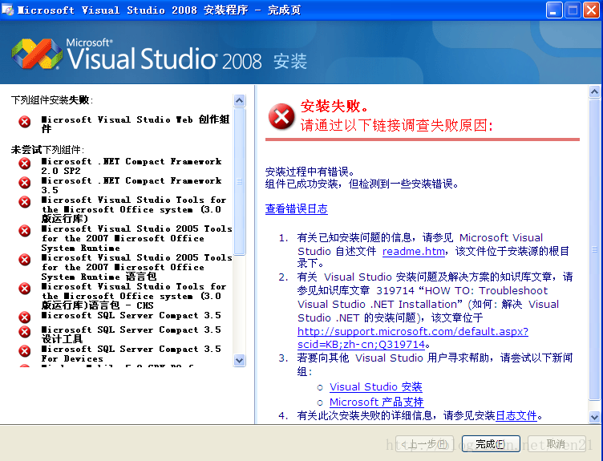Click the 安装过程中有错误。 message line

310,172
